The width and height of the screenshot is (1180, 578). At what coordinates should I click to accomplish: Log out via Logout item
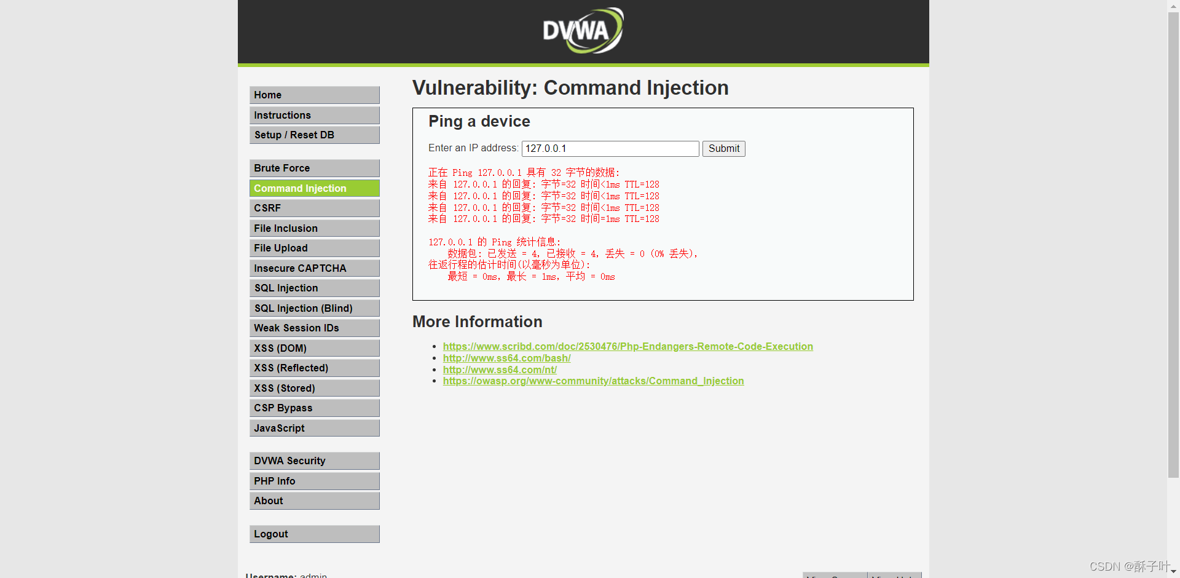314,534
